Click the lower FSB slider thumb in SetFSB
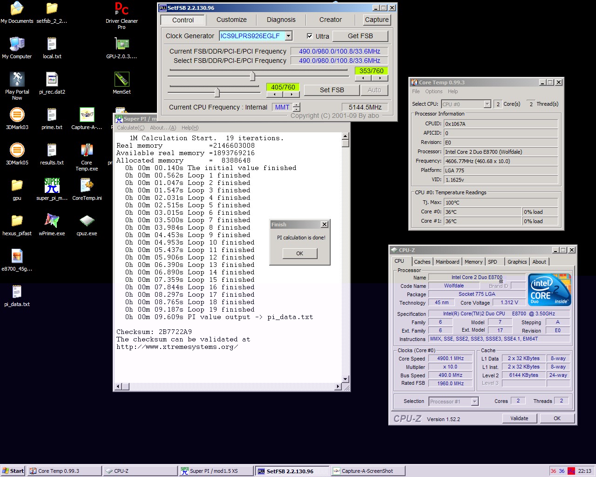Screen dimensions: 596x477 click(217, 92)
